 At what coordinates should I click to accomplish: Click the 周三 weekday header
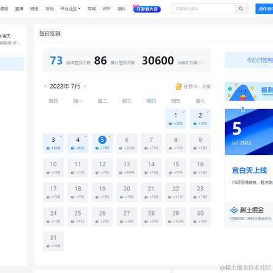click(126, 101)
